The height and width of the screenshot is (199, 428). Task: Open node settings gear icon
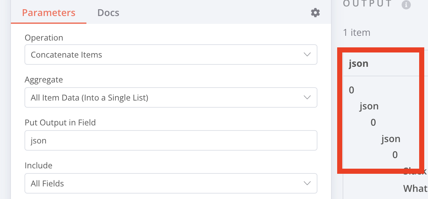pyautogui.click(x=315, y=13)
